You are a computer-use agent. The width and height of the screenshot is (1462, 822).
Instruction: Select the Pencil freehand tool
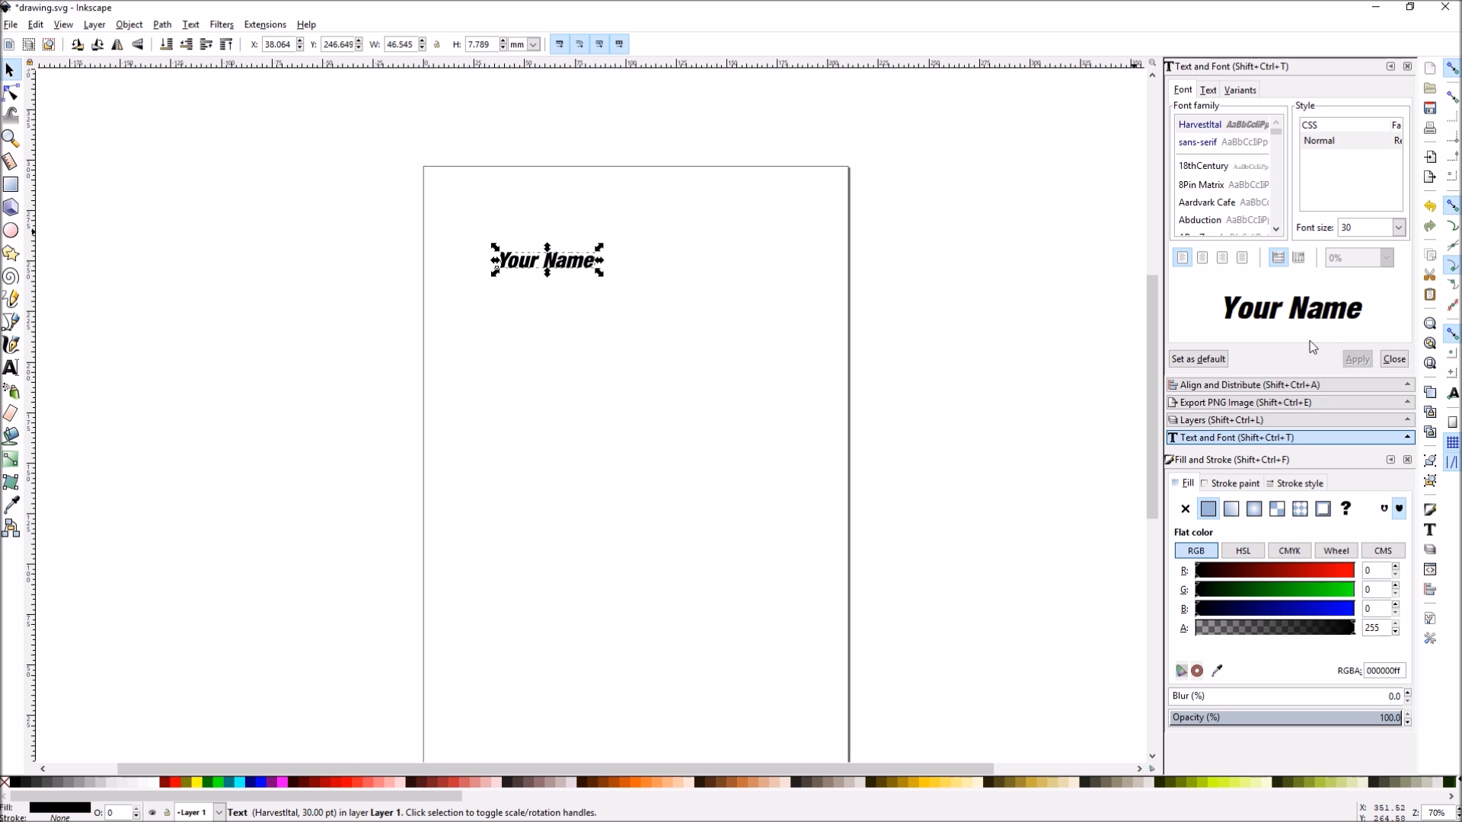pos(11,299)
